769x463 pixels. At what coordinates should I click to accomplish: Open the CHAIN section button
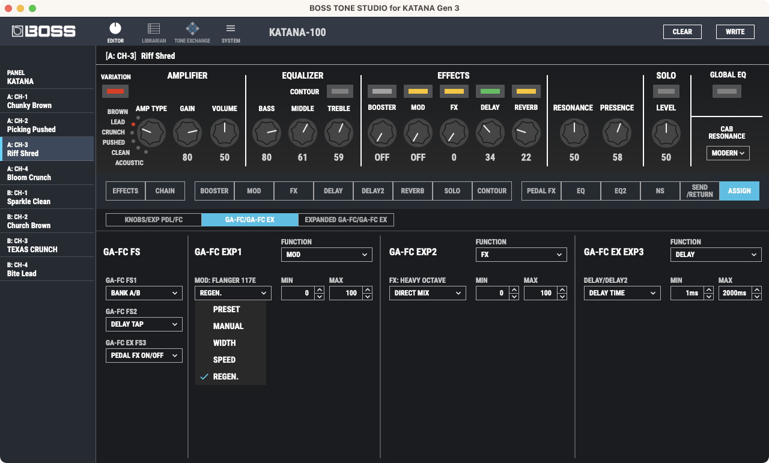point(165,191)
